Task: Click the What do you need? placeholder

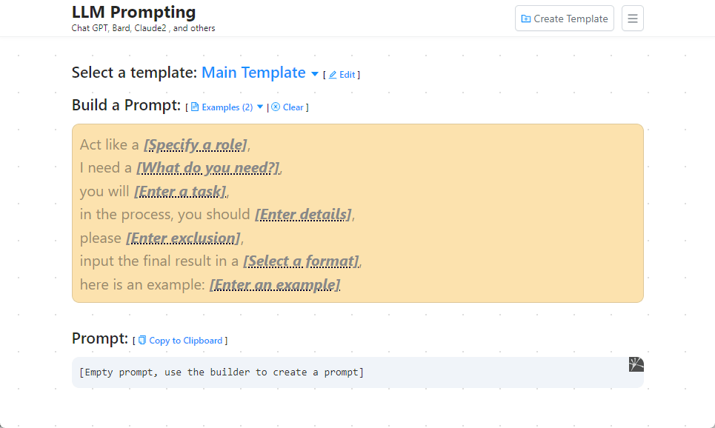Action: coord(207,168)
